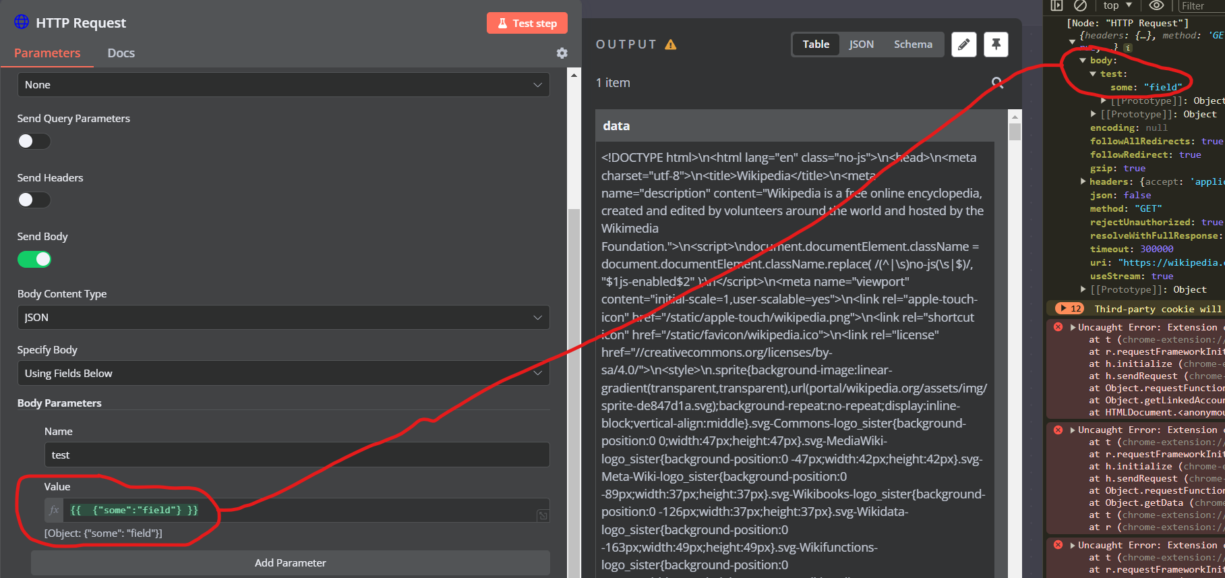
Task: Turn on Send Headers switch
Action: pyautogui.click(x=34, y=200)
